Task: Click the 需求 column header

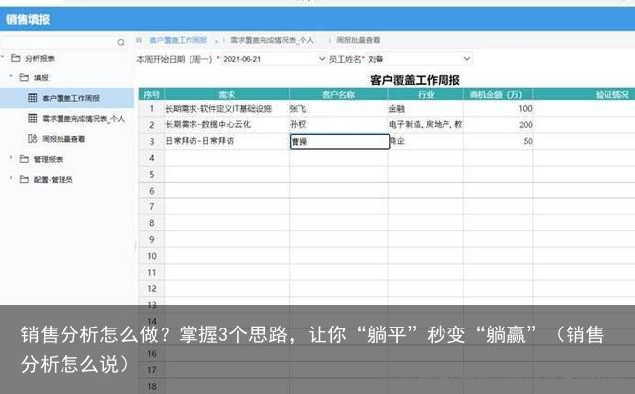Action: pos(227,94)
